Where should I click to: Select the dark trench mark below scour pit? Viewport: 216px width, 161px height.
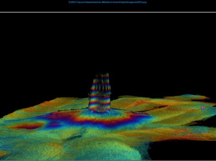(75, 137)
